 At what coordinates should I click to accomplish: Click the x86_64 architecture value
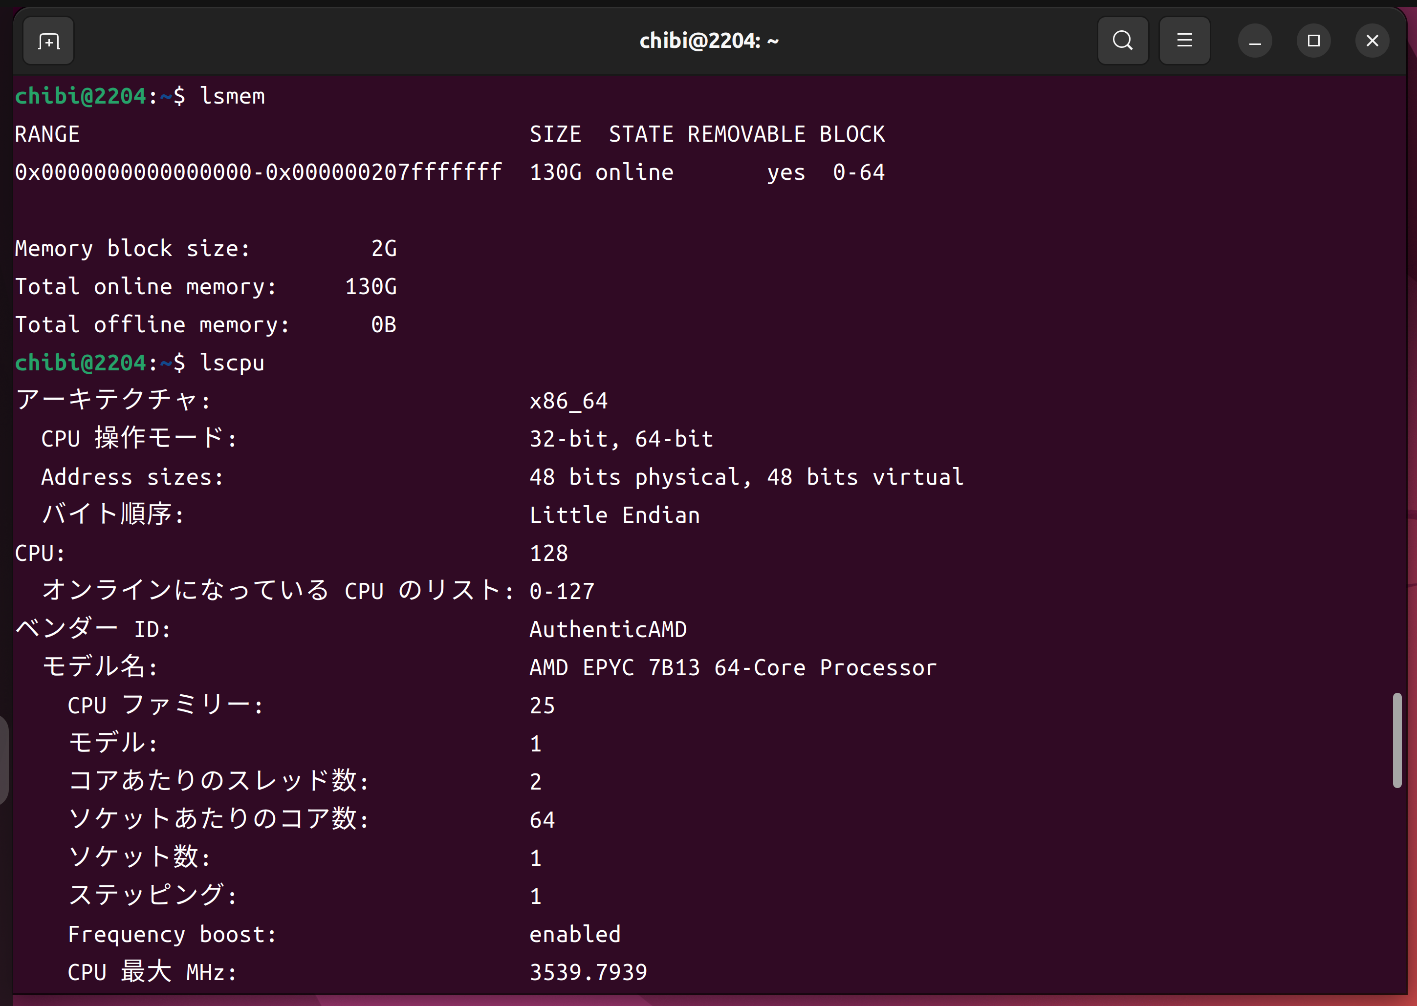568,402
